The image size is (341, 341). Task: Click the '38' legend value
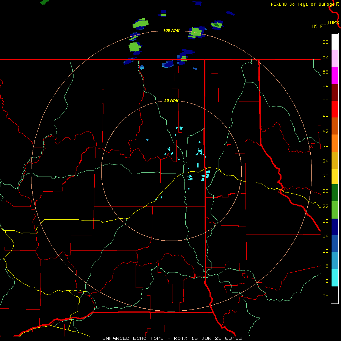(x=325, y=147)
